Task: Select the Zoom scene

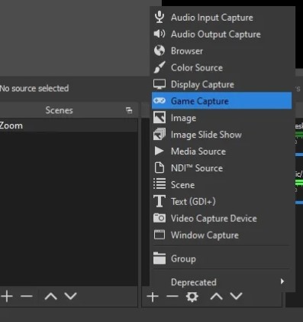Action: pos(69,125)
